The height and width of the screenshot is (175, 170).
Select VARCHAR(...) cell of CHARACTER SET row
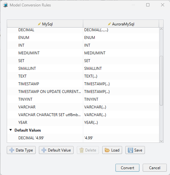[121, 115]
